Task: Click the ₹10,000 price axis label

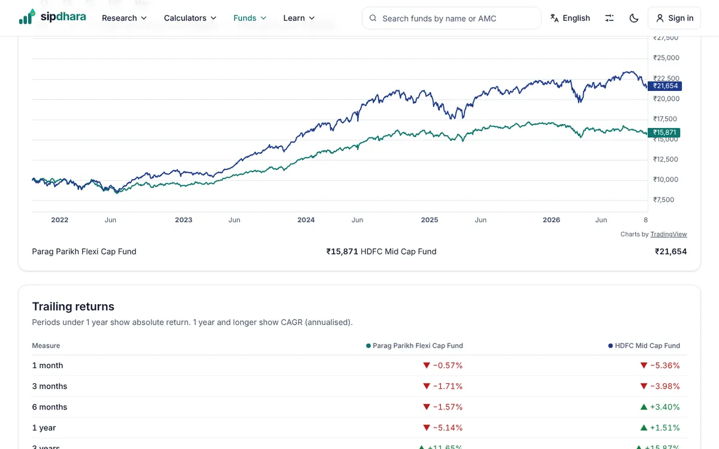Action: click(666, 180)
